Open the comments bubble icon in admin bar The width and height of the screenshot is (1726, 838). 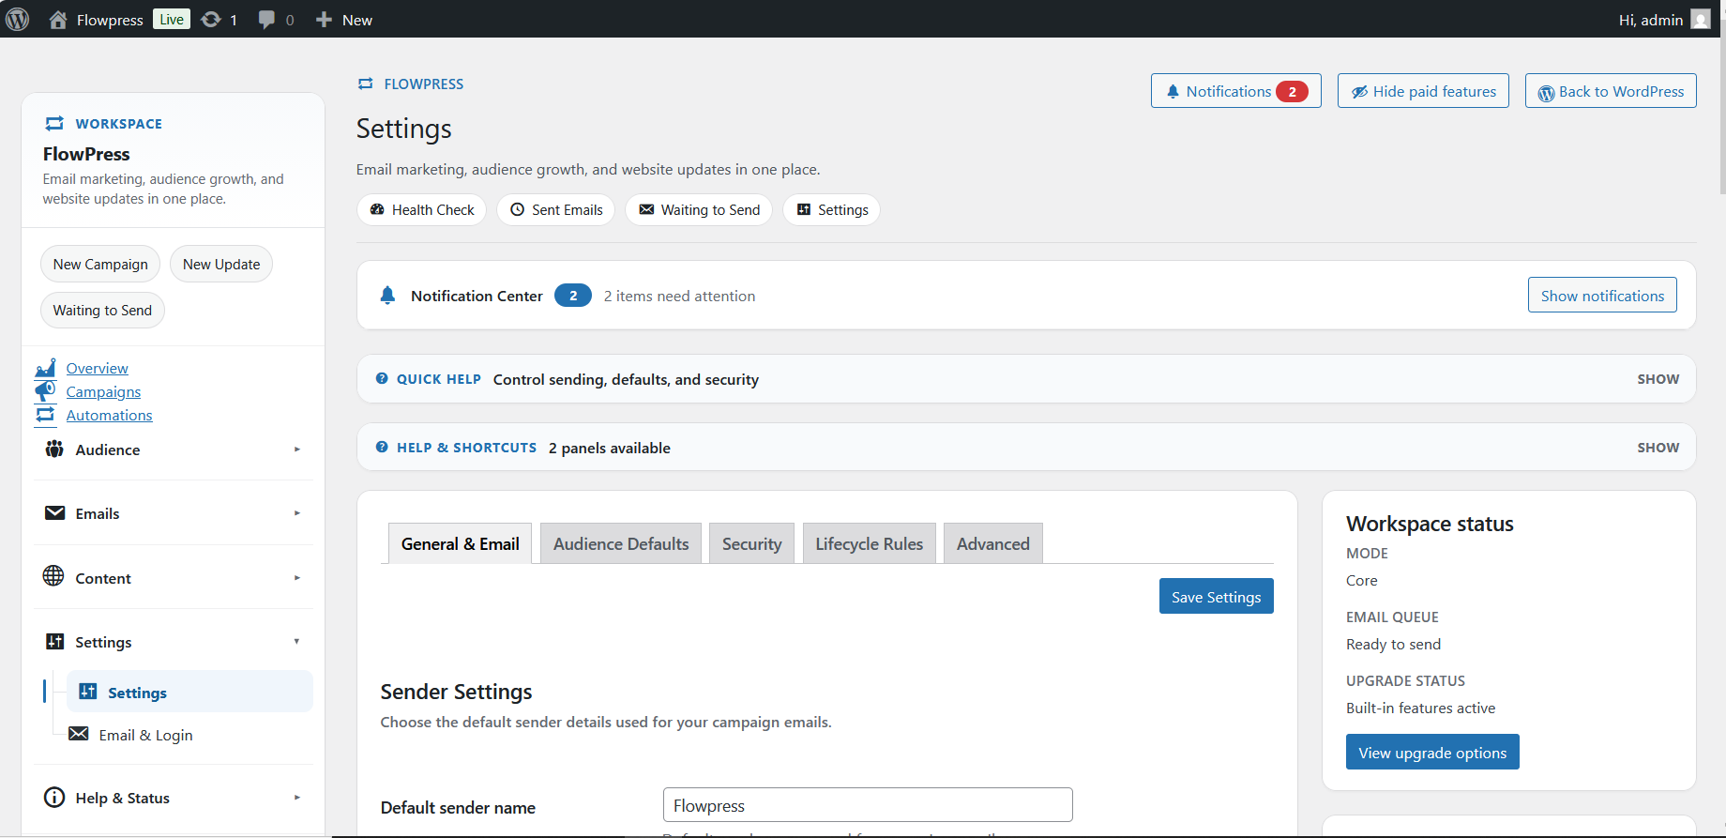coord(266,20)
